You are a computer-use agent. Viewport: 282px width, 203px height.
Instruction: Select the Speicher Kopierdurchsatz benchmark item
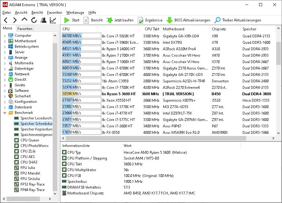(x=33, y=129)
